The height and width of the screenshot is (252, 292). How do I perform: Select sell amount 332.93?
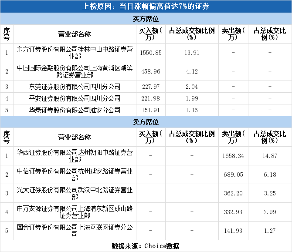(x=233, y=212)
